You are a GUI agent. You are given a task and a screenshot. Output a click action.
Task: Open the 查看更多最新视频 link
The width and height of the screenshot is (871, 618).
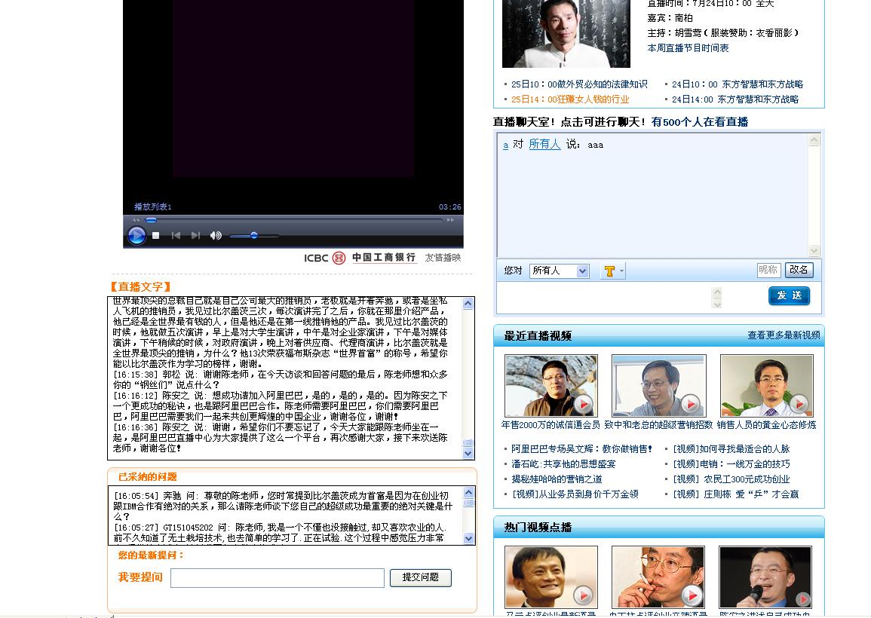(784, 335)
